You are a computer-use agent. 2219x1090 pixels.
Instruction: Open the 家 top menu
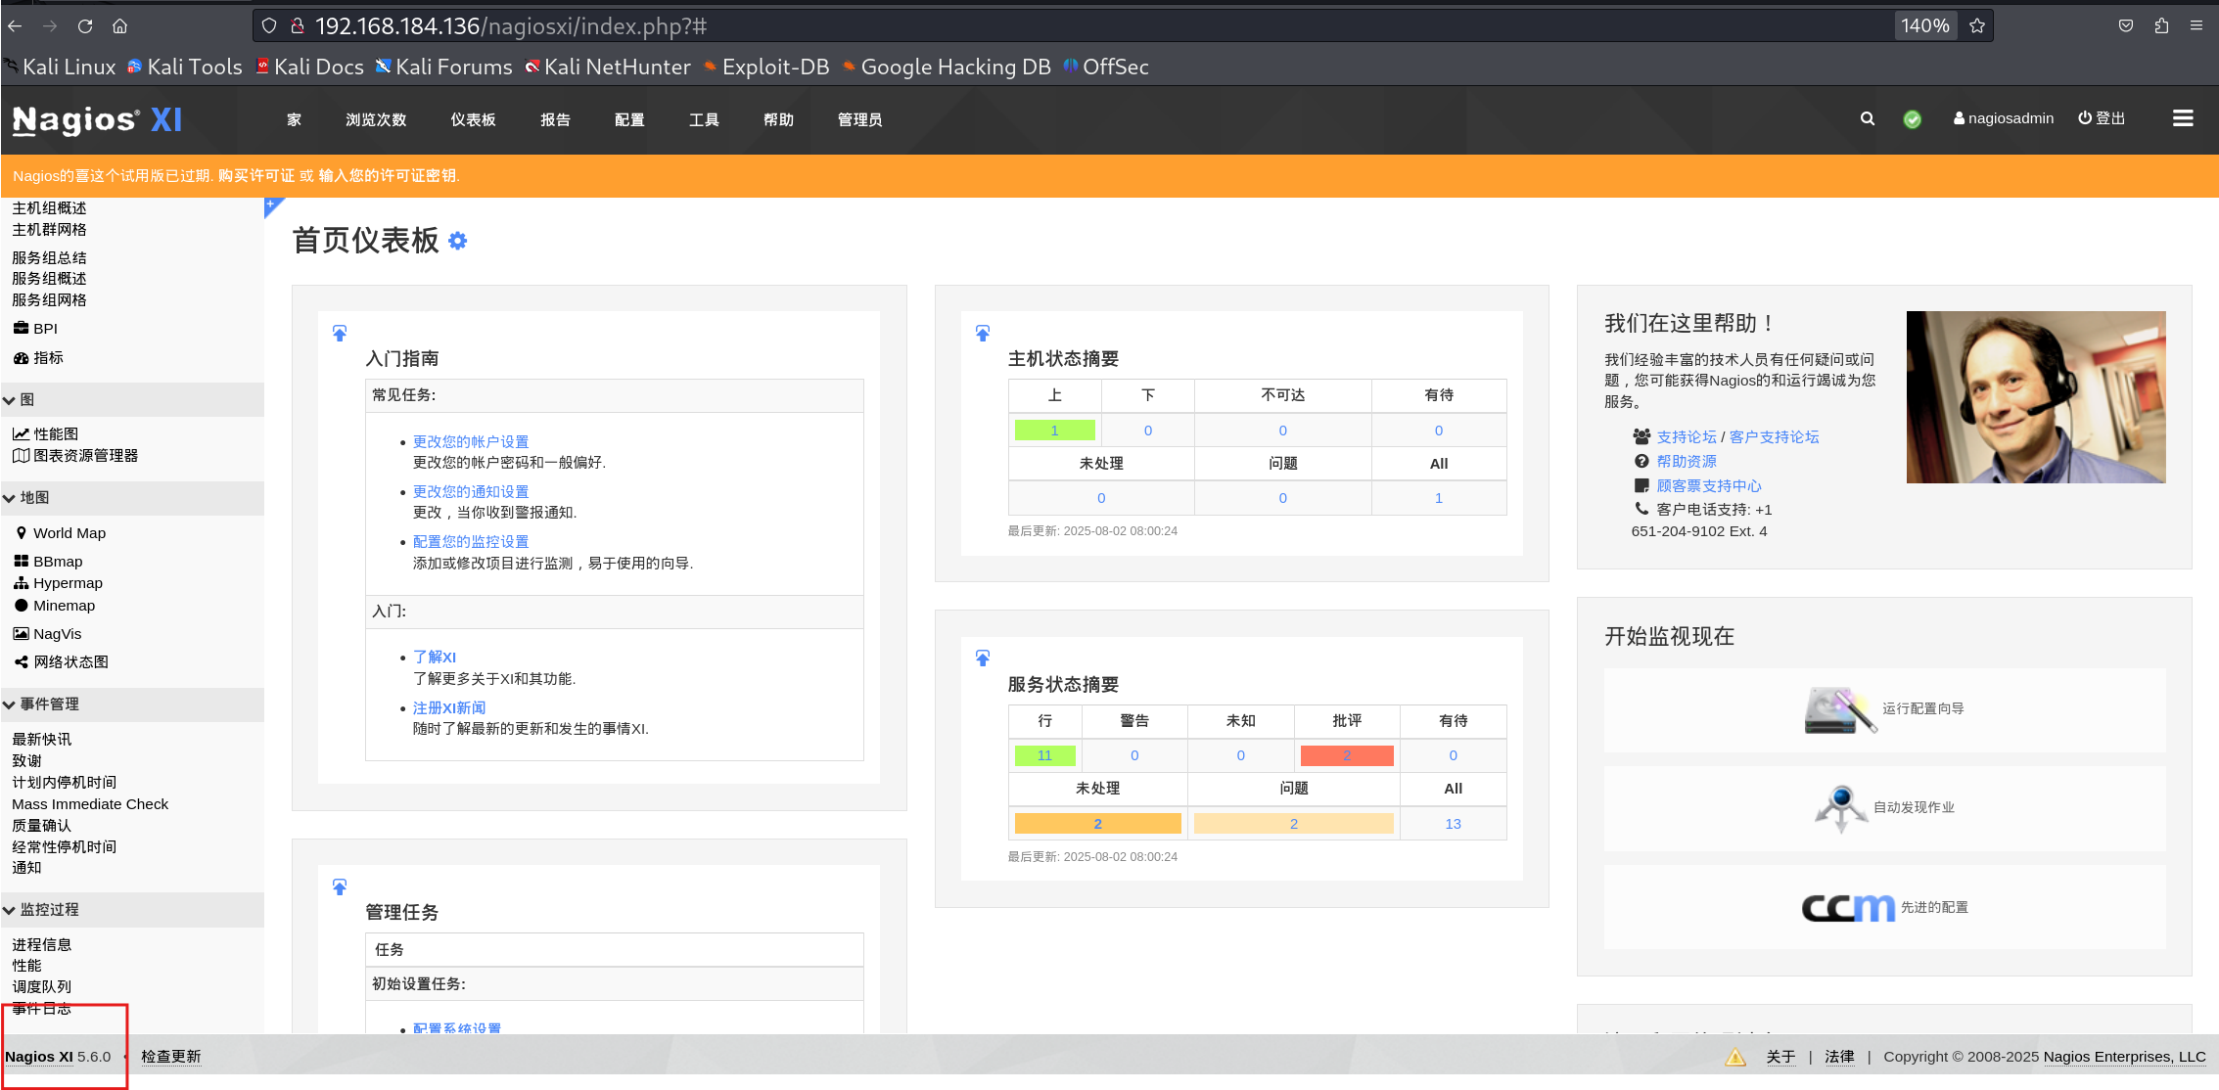[294, 119]
